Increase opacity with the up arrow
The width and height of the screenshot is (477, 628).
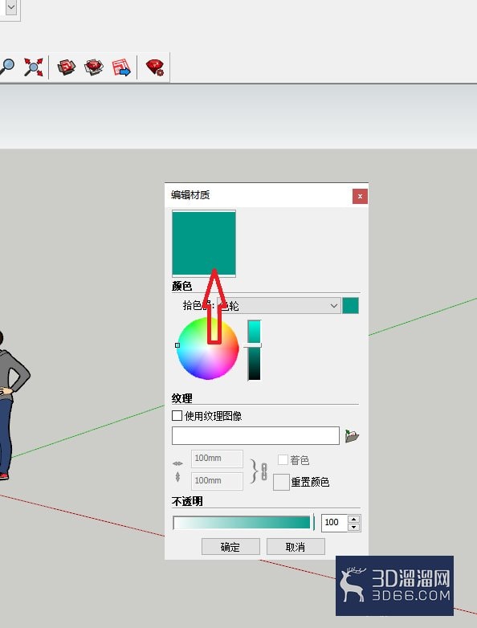pyautogui.click(x=353, y=519)
